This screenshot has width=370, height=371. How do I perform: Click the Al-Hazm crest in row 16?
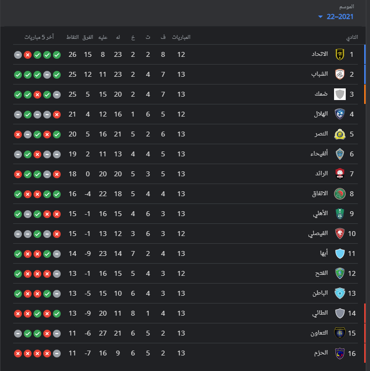(x=340, y=353)
